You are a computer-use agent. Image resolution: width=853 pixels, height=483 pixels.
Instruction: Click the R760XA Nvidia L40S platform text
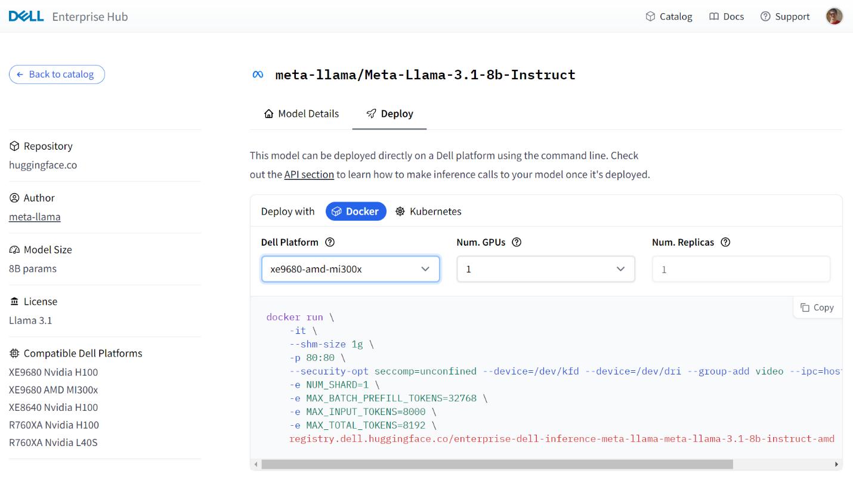click(53, 442)
